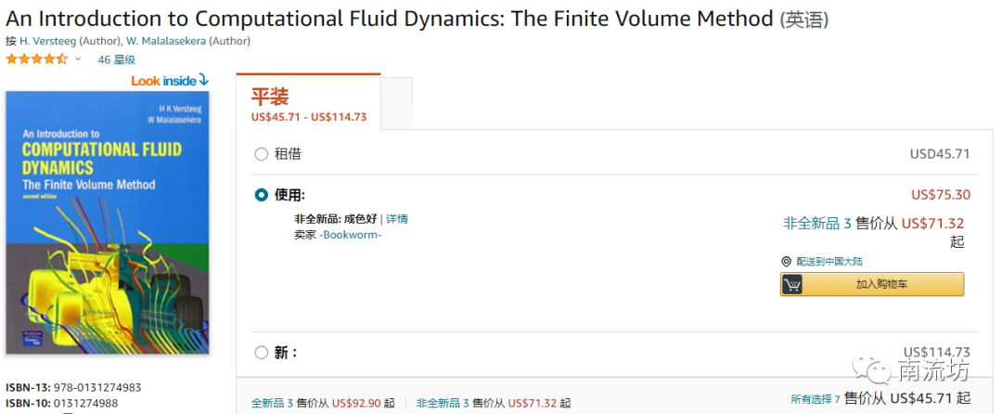The width and height of the screenshot is (1002, 414).
Task: Select the 租借 rental radio option
Action: [x=261, y=154]
